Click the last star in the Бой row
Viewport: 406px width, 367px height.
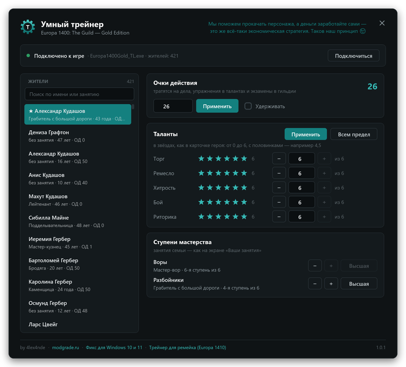[x=244, y=202]
